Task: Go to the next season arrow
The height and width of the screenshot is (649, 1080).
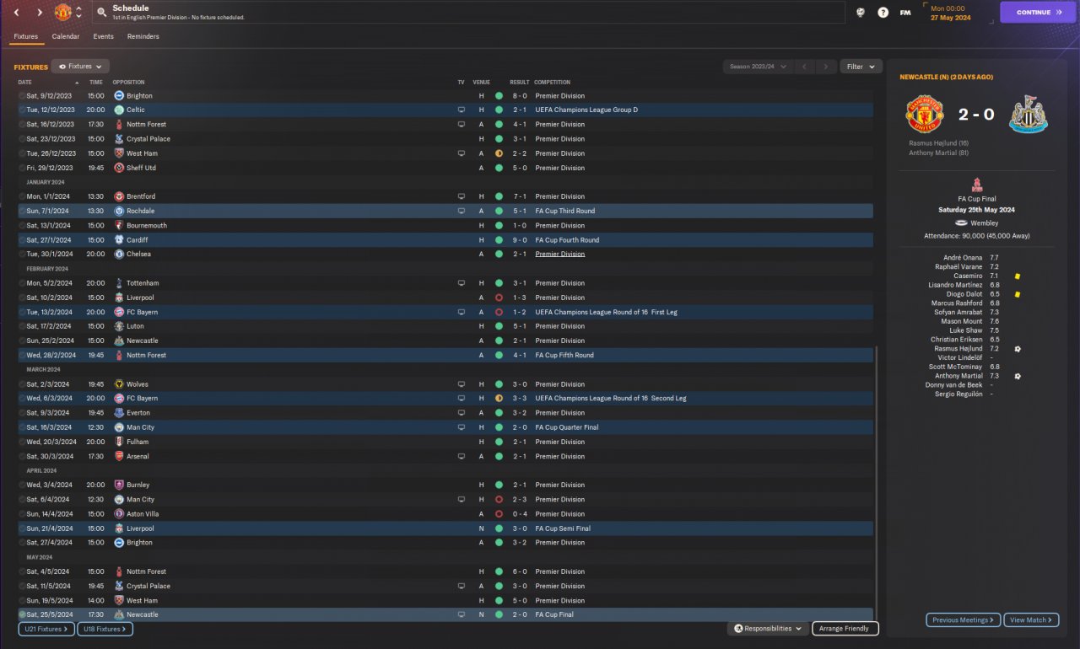Action: click(x=826, y=67)
